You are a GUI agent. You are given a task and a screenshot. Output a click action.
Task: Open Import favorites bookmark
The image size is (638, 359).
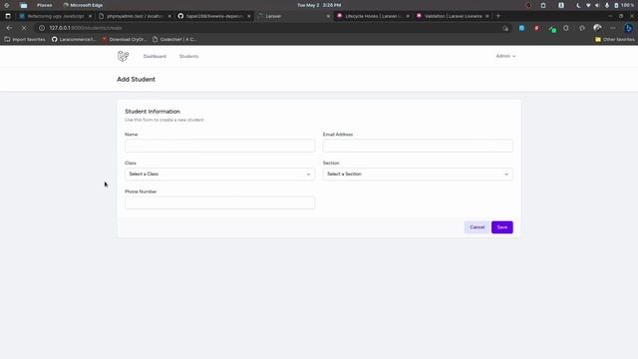pyautogui.click(x=25, y=40)
